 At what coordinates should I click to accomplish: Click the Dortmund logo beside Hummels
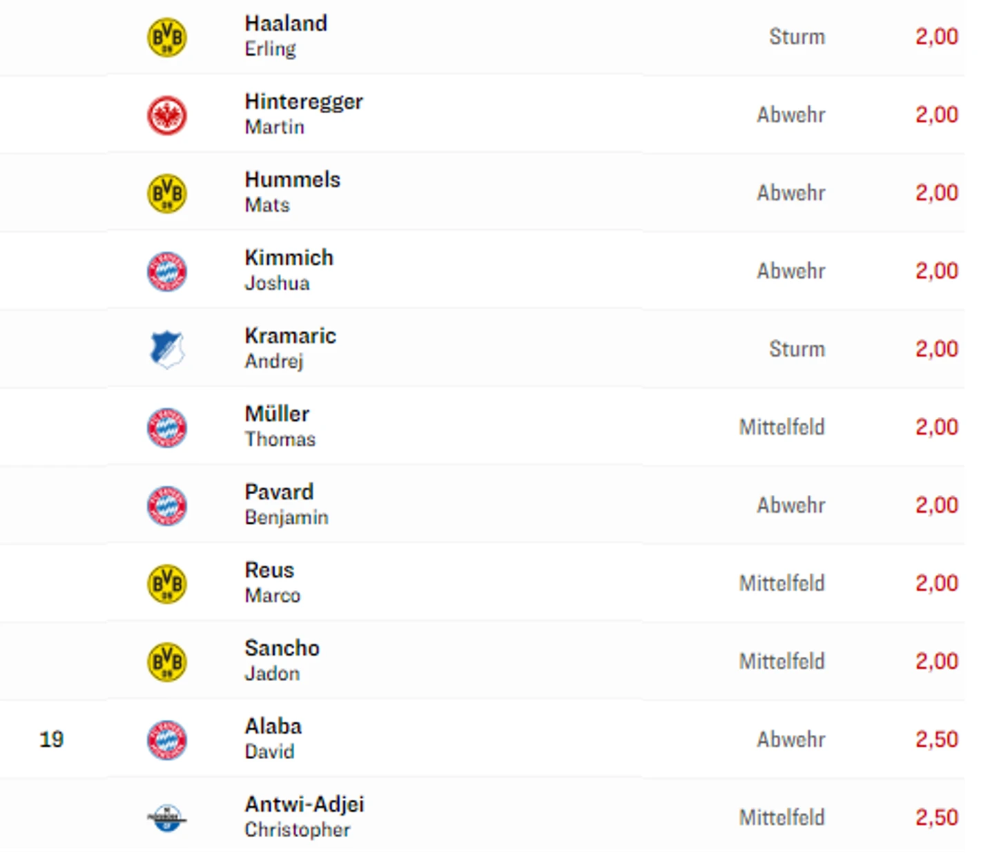click(x=167, y=193)
